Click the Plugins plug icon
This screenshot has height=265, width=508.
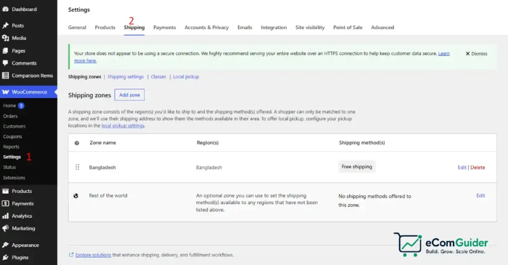[5, 257]
